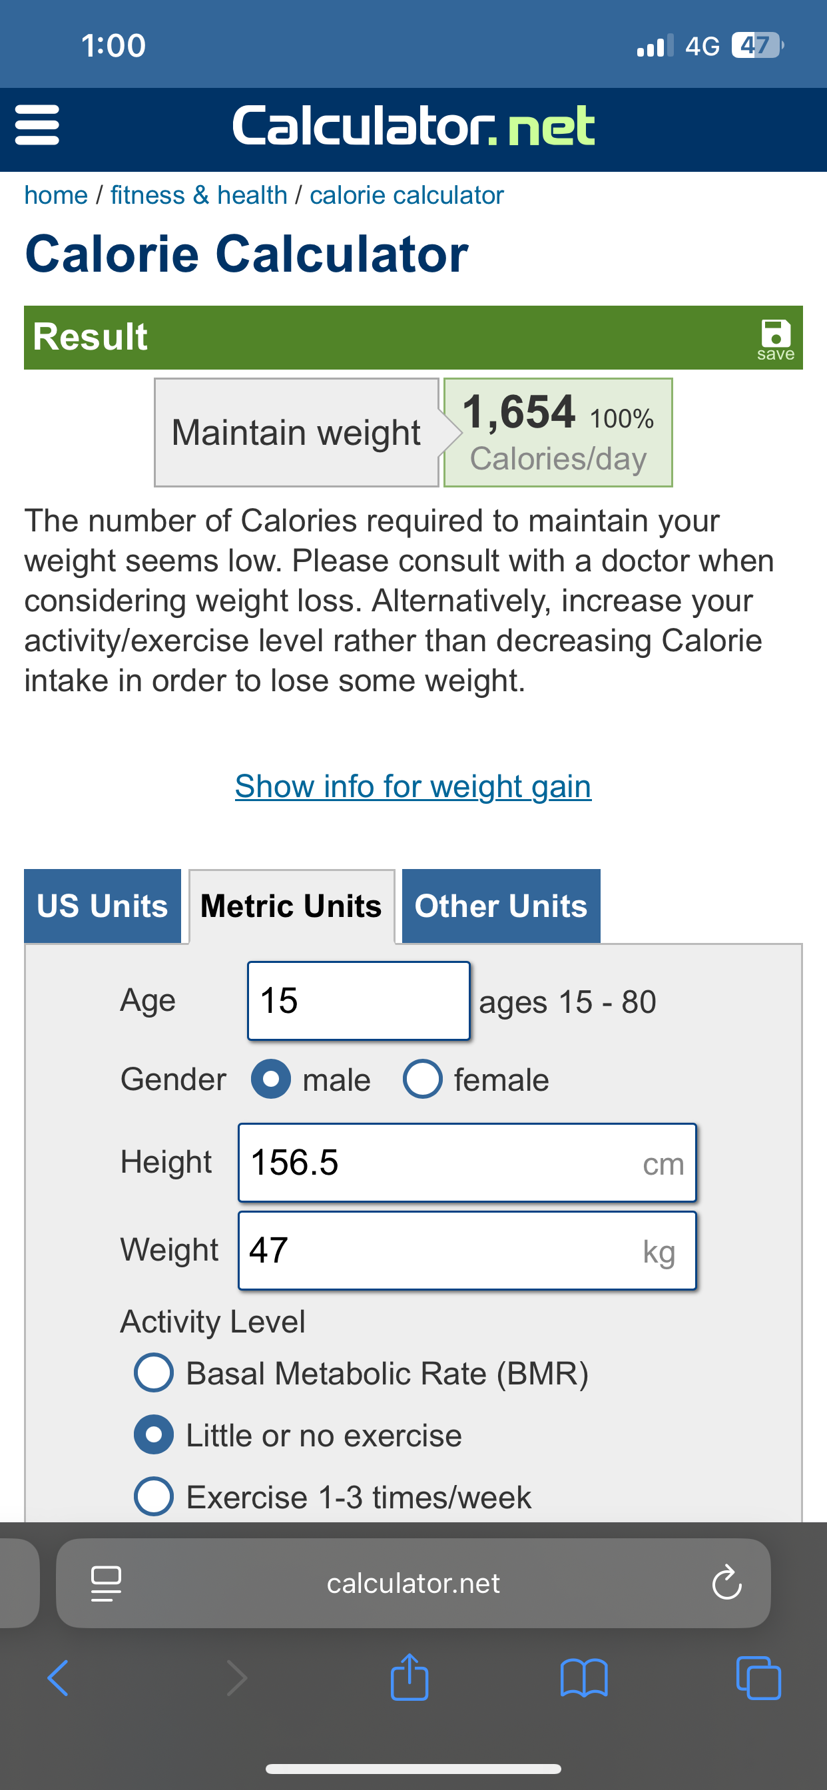827x1790 pixels.
Task: Choose Basal Metabolic Rate (BMR) activity level
Action: pos(154,1373)
